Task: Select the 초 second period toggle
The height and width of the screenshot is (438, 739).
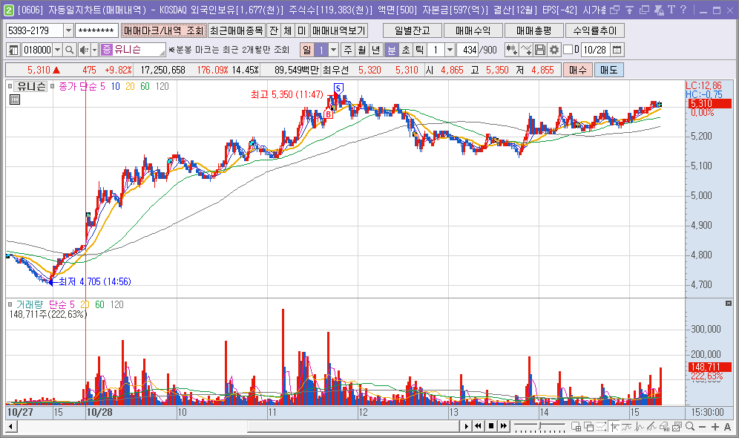Action: [x=405, y=50]
